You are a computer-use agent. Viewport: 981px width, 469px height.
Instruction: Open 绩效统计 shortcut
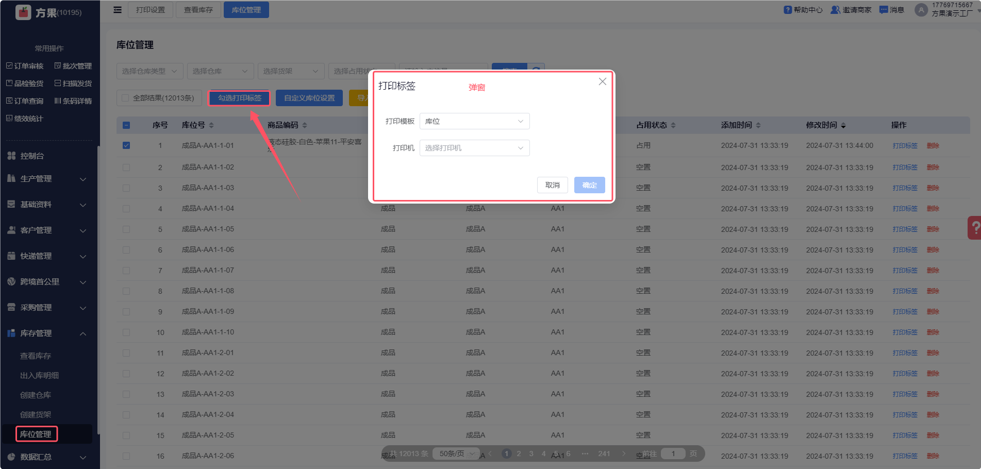25,119
